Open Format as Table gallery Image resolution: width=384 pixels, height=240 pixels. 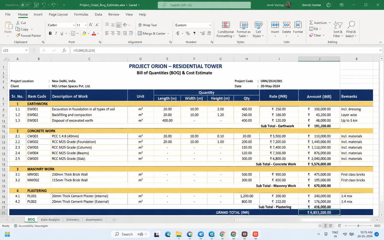pos(244,29)
